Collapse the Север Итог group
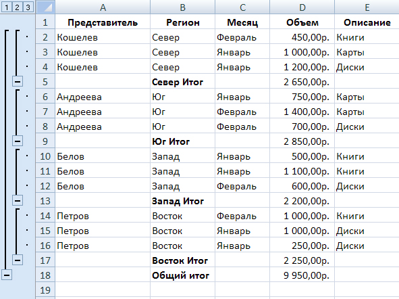Viewport: 399px width, 299px height. pyautogui.click(x=18, y=82)
